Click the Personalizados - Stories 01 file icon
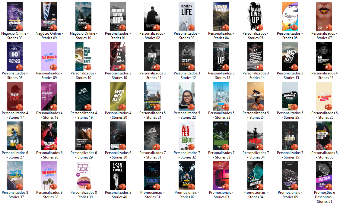Viewport: 340px width, 204px height. [118, 17]
